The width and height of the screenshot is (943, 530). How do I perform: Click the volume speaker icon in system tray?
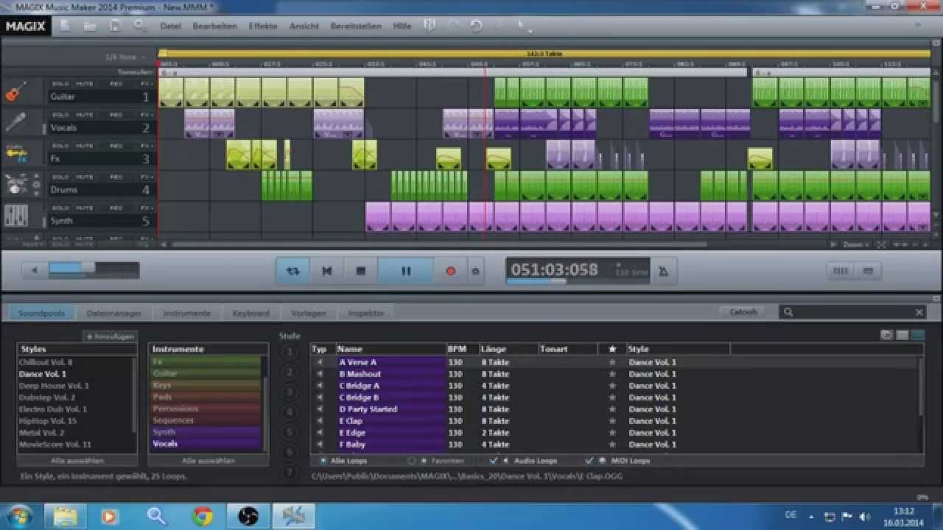pyautogui.click(x=865, y=516)
